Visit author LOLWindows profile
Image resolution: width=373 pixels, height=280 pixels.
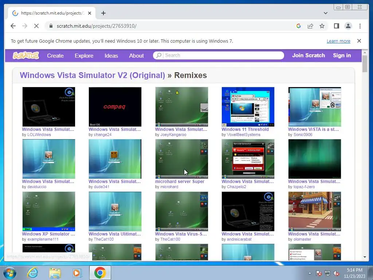39,135
